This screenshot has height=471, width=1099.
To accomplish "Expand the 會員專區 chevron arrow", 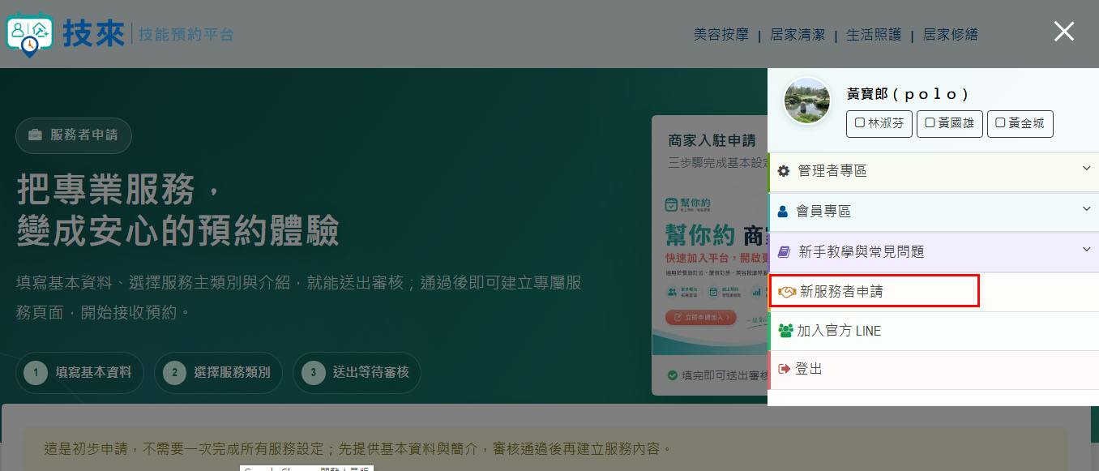I will click(1087, 209).
